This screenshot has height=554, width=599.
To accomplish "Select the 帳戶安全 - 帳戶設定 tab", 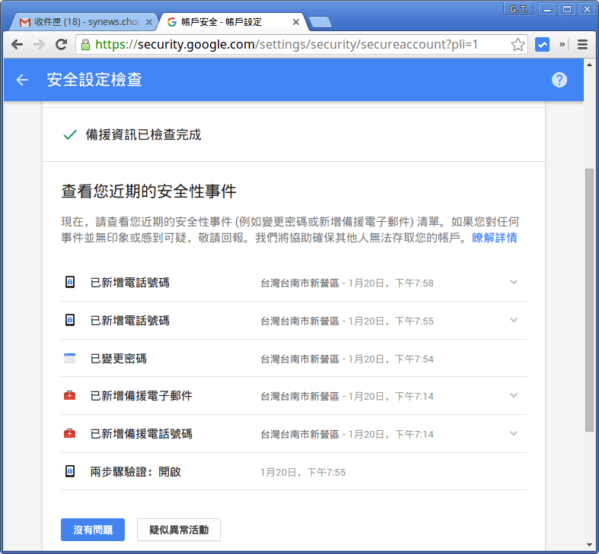I will pos(233,22).
